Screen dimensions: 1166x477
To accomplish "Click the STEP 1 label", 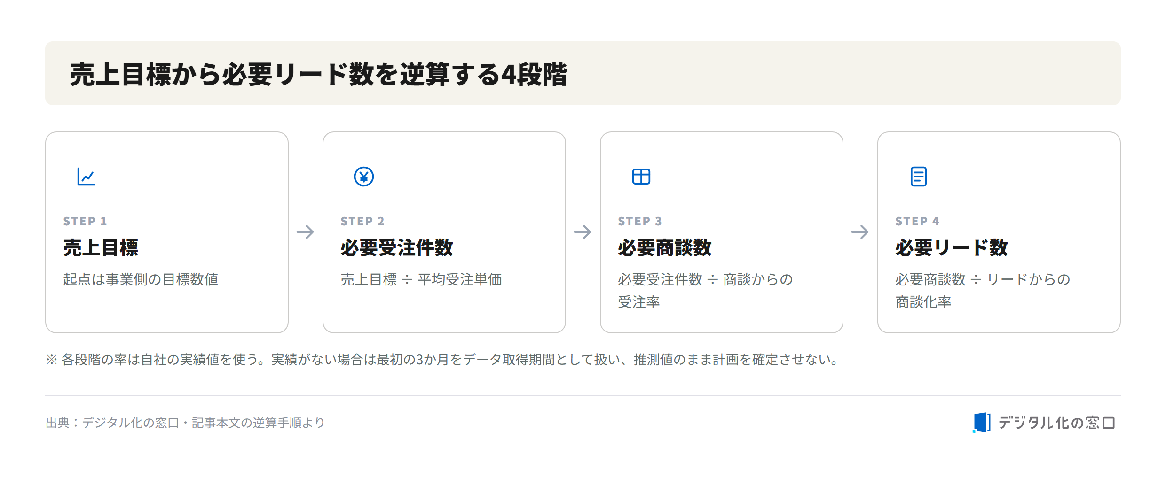I will click(x=85, y=221).
